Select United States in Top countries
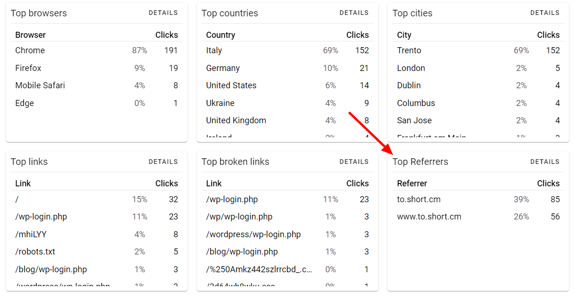Screen dimensions: 575x297 tap(231, 85)
